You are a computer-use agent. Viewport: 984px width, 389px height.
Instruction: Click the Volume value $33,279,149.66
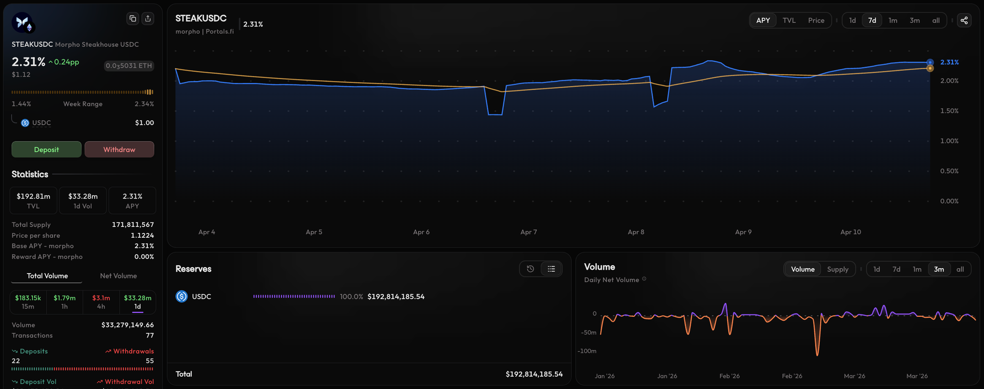pyautogui.click(x=127, y=325)
